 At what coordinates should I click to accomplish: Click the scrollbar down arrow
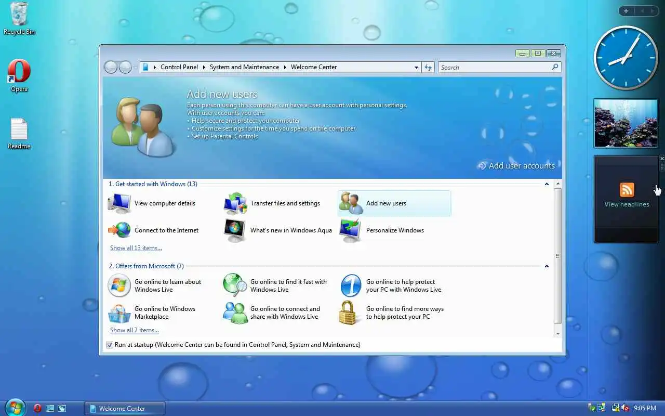(558, 333)
